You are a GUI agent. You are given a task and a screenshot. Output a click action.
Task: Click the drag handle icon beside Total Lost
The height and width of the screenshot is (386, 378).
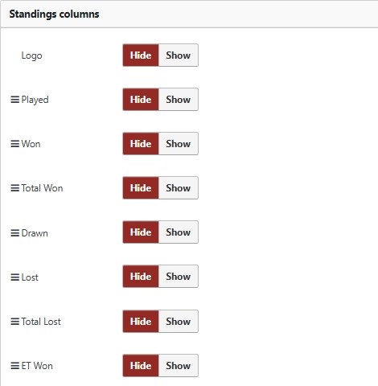(15, 322)
